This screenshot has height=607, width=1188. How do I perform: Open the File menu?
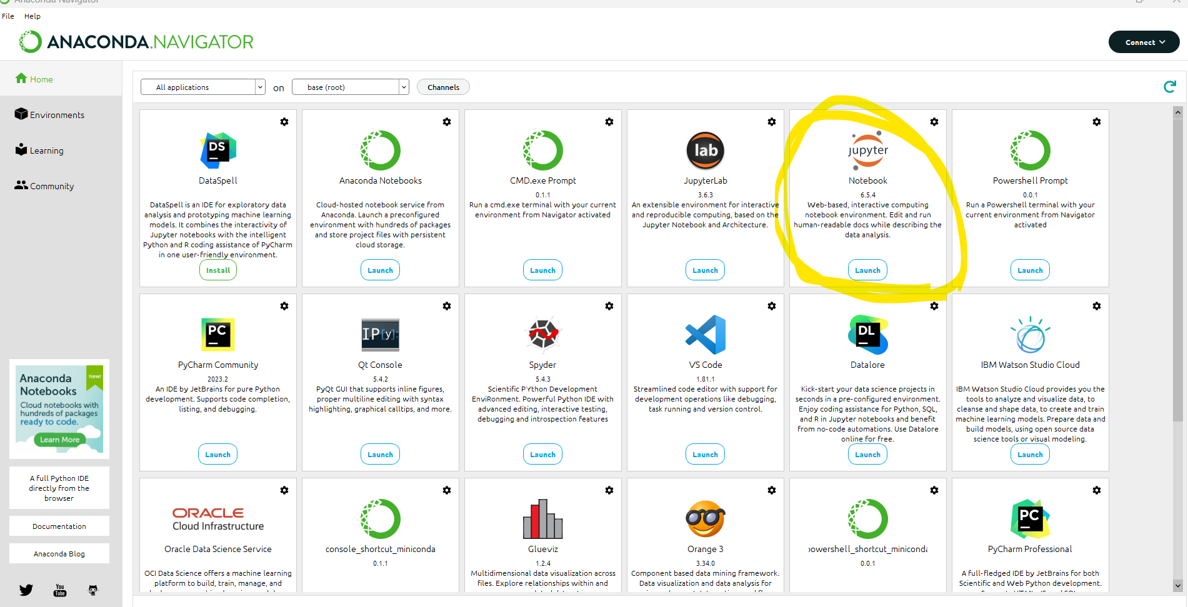coord(8,16)
